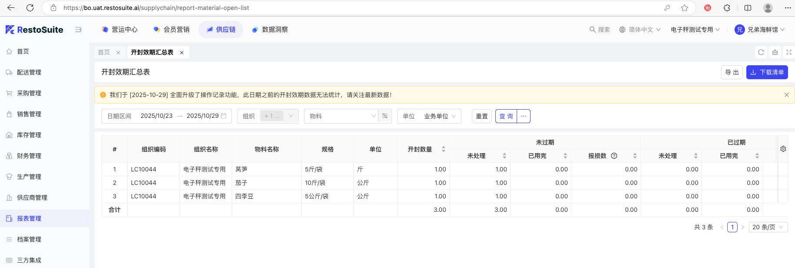Click the help icon beside 报损数

tap(614, 156)
